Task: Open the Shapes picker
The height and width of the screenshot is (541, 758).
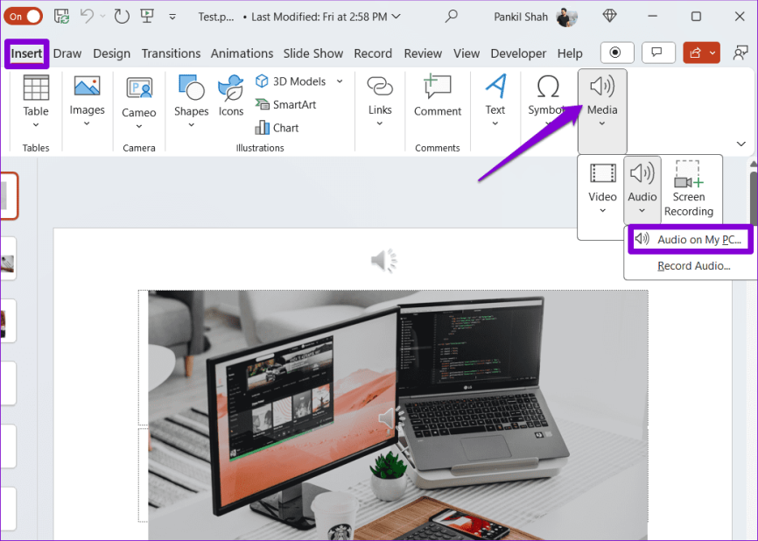Action: [x=191, y=101]
